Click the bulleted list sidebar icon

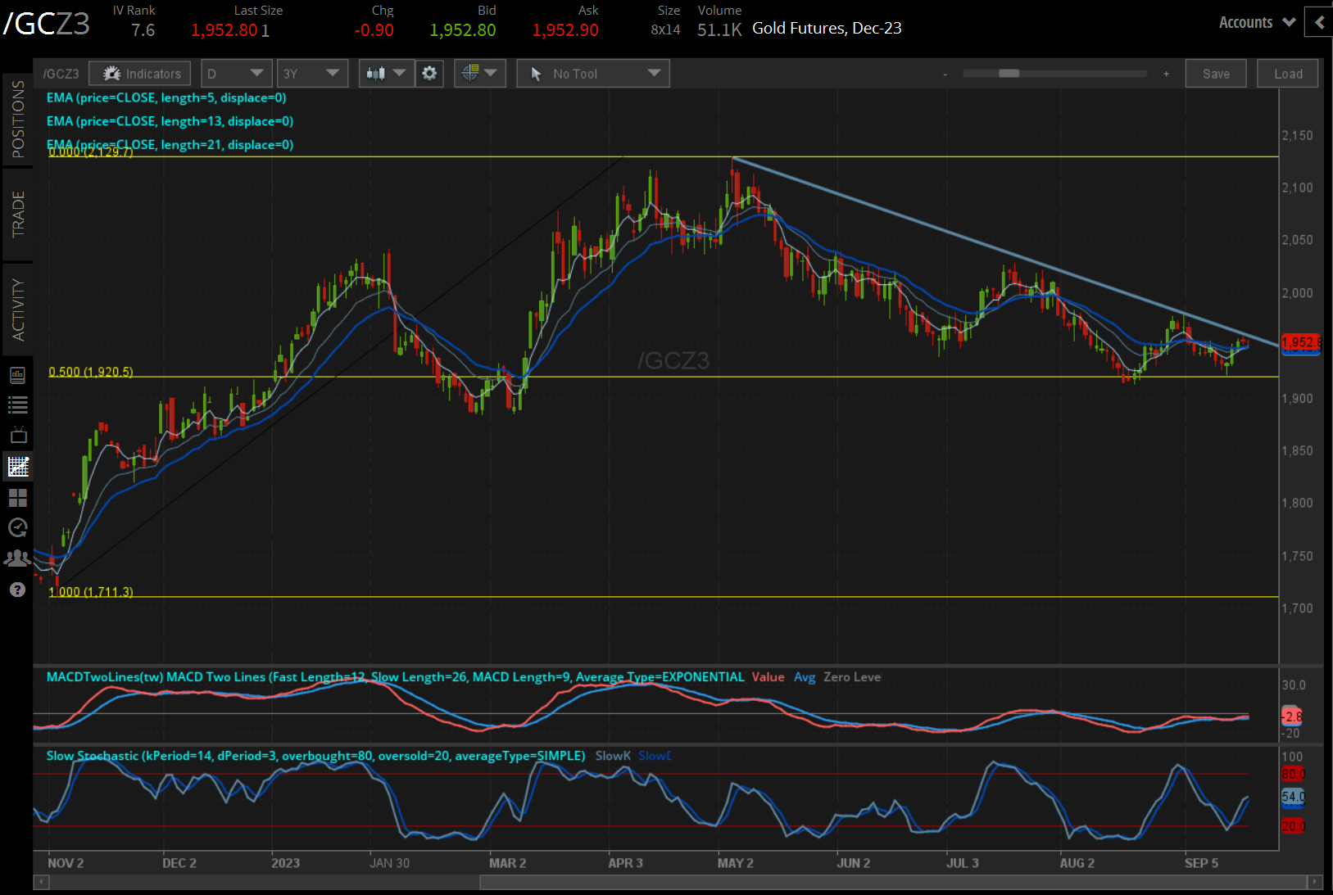(17, 405)
